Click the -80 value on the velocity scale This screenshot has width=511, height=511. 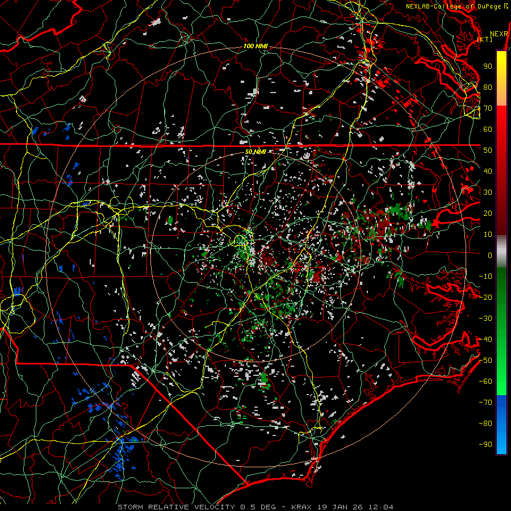(x=485, y=424)
